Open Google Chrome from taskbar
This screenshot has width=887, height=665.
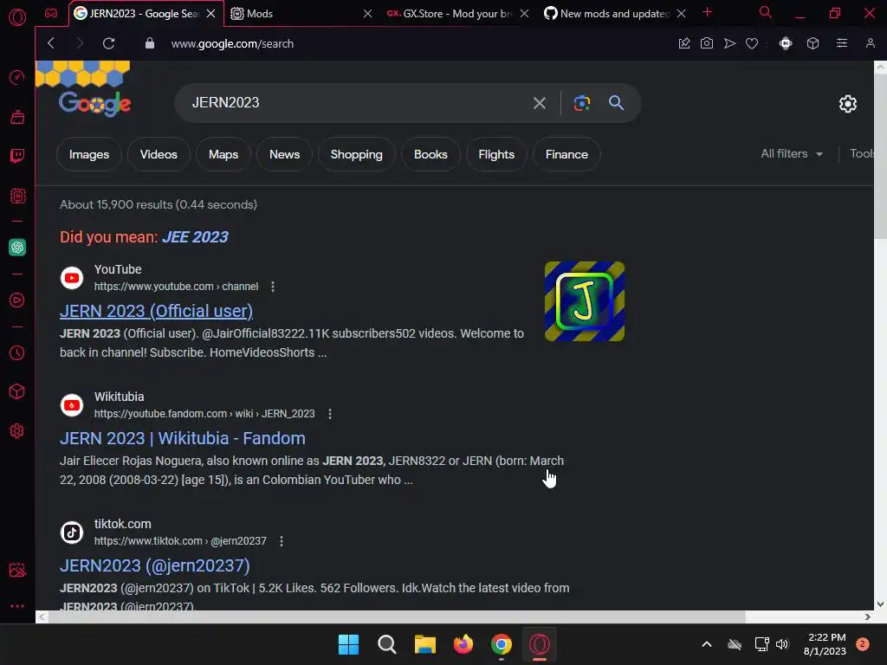tap(502, 644)
